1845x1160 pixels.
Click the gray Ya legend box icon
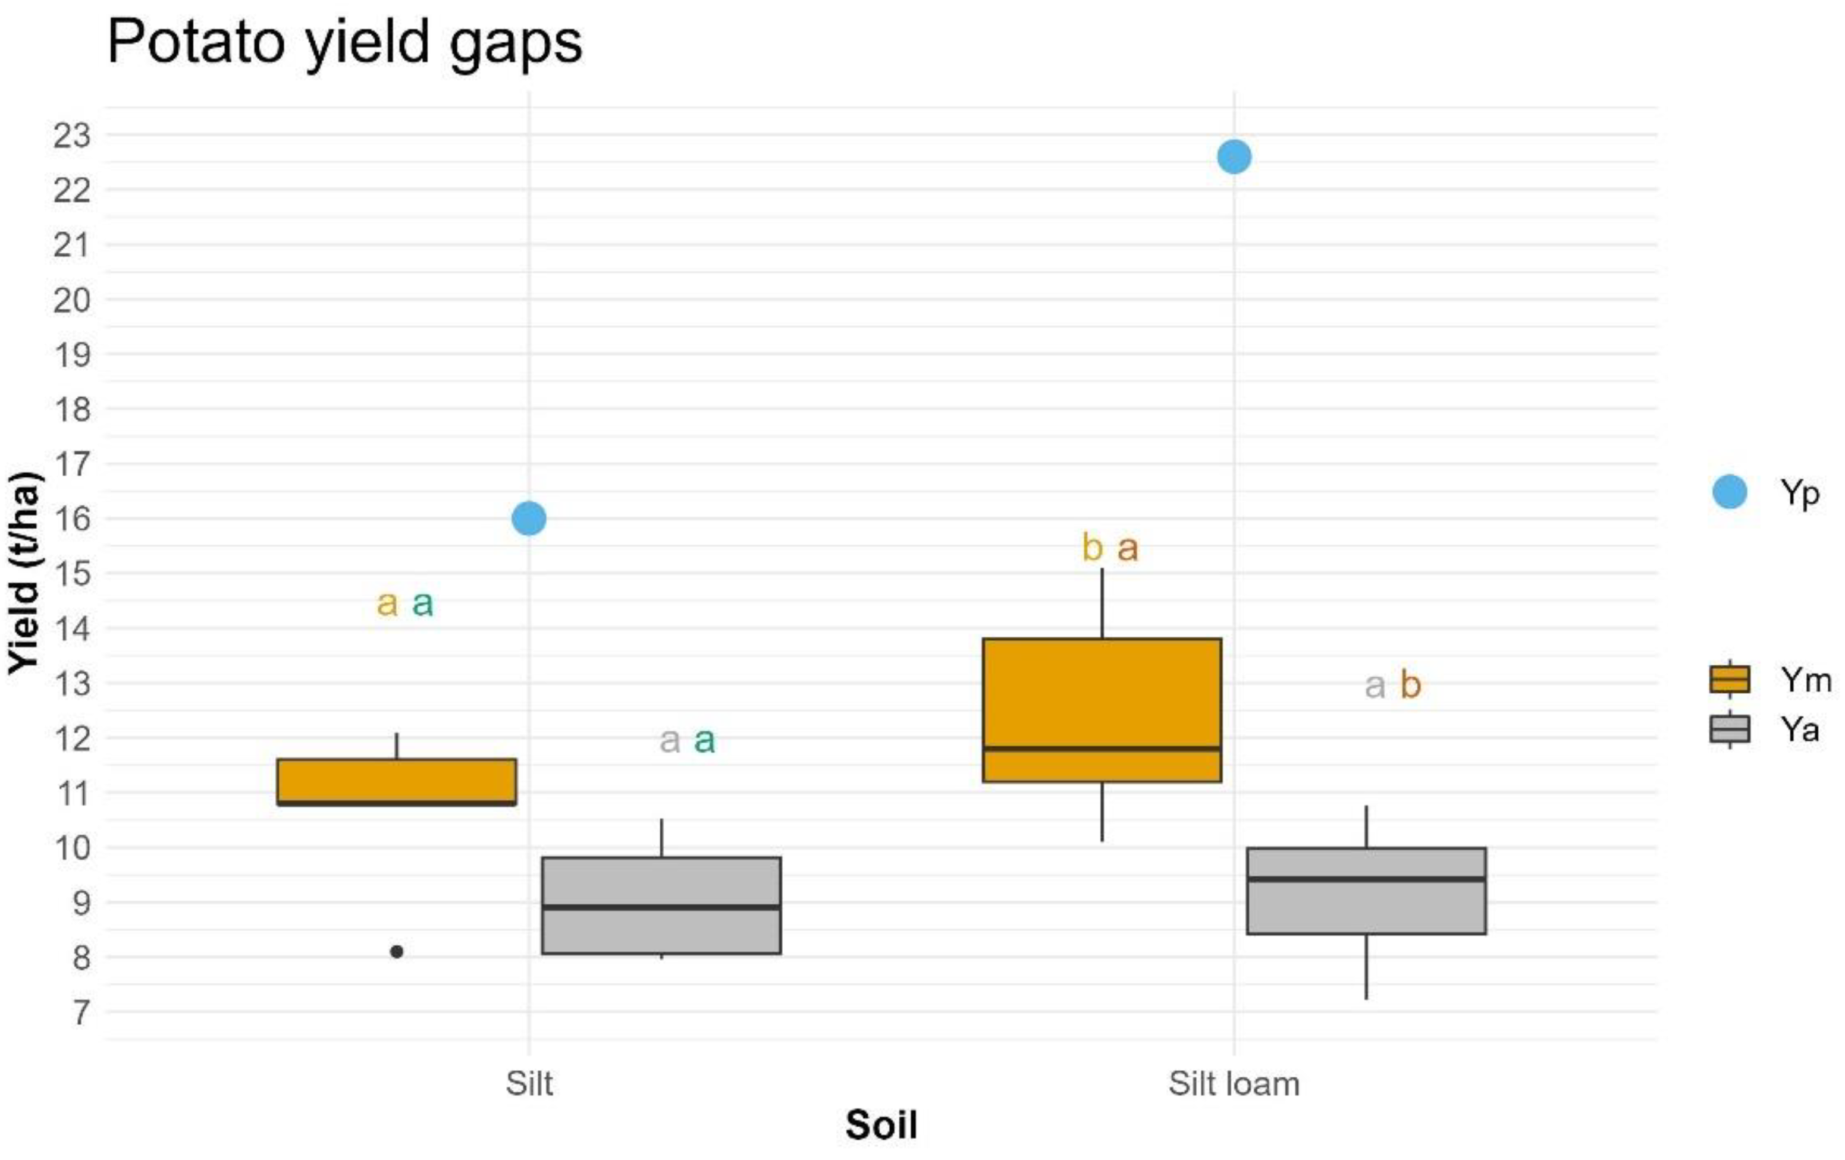1729,728
